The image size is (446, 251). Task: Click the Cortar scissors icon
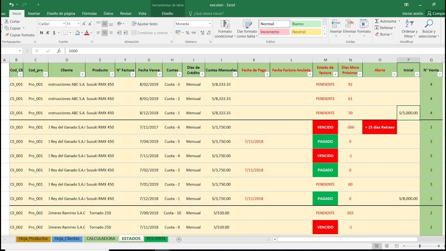[7, 22]
